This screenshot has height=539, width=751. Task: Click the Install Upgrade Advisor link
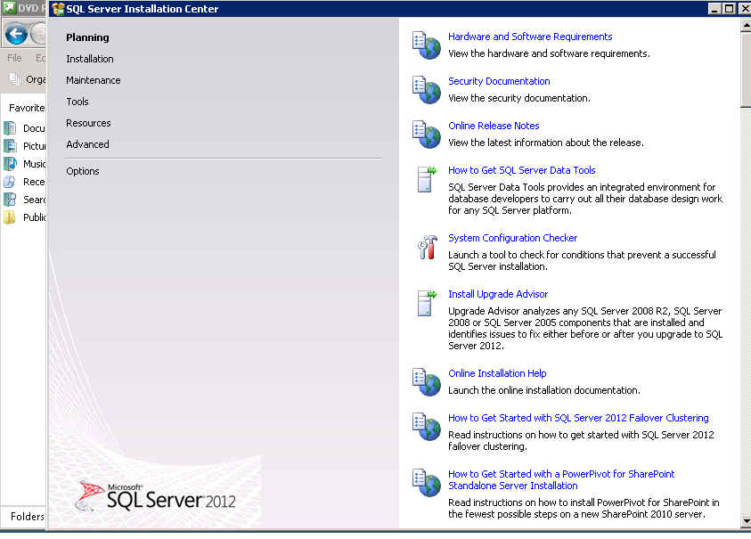[x=498, y=294]
